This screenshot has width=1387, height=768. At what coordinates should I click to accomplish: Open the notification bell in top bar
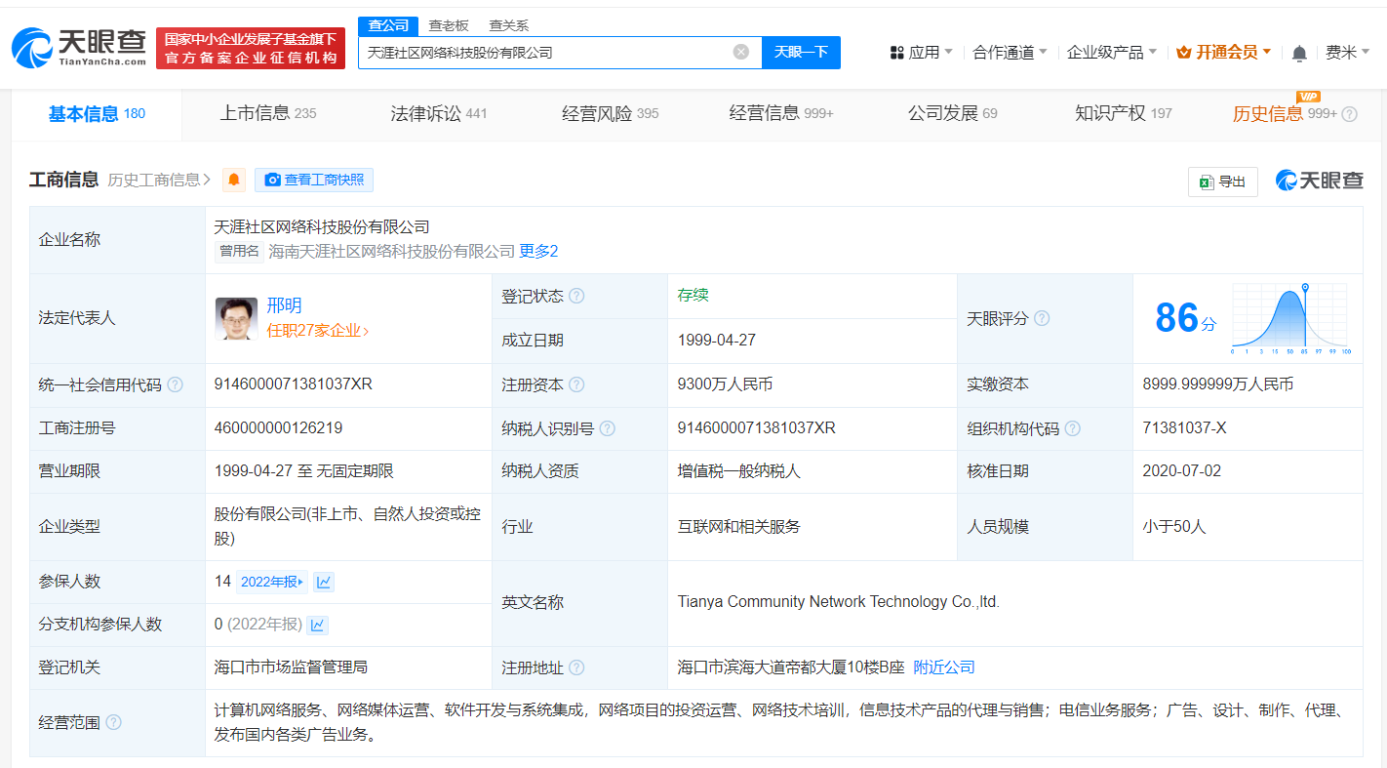pyautogui.click(x=1298, y=52)
